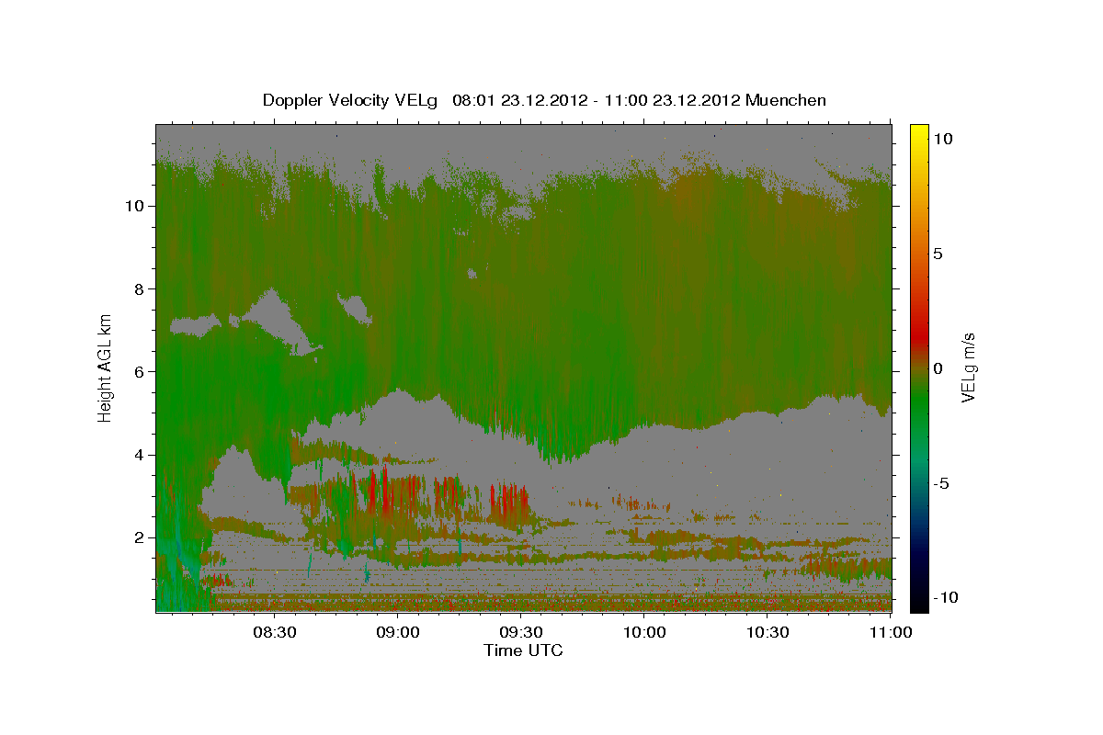Click the height tick label '6'
This screenshot has width=1103, height=735.
pyautogui.click(x=142, y=371)
